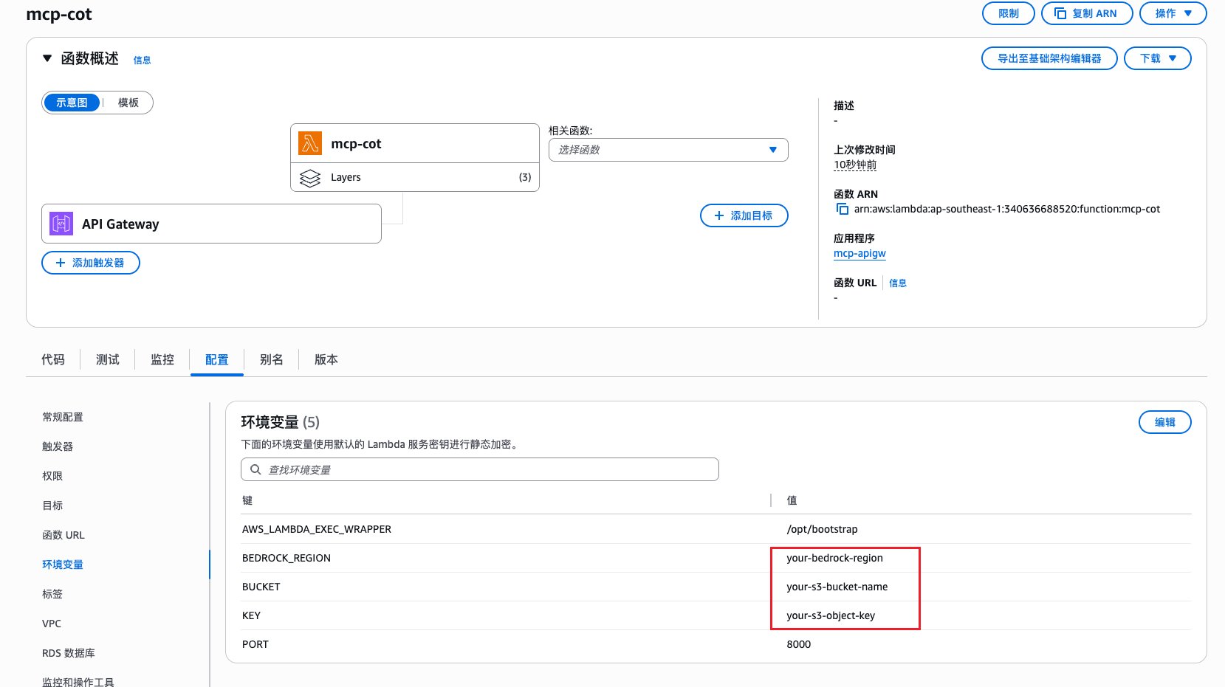The image size is (1225, 687).
Task: Click the 限制 button
Action: (x=1008, y=13)
